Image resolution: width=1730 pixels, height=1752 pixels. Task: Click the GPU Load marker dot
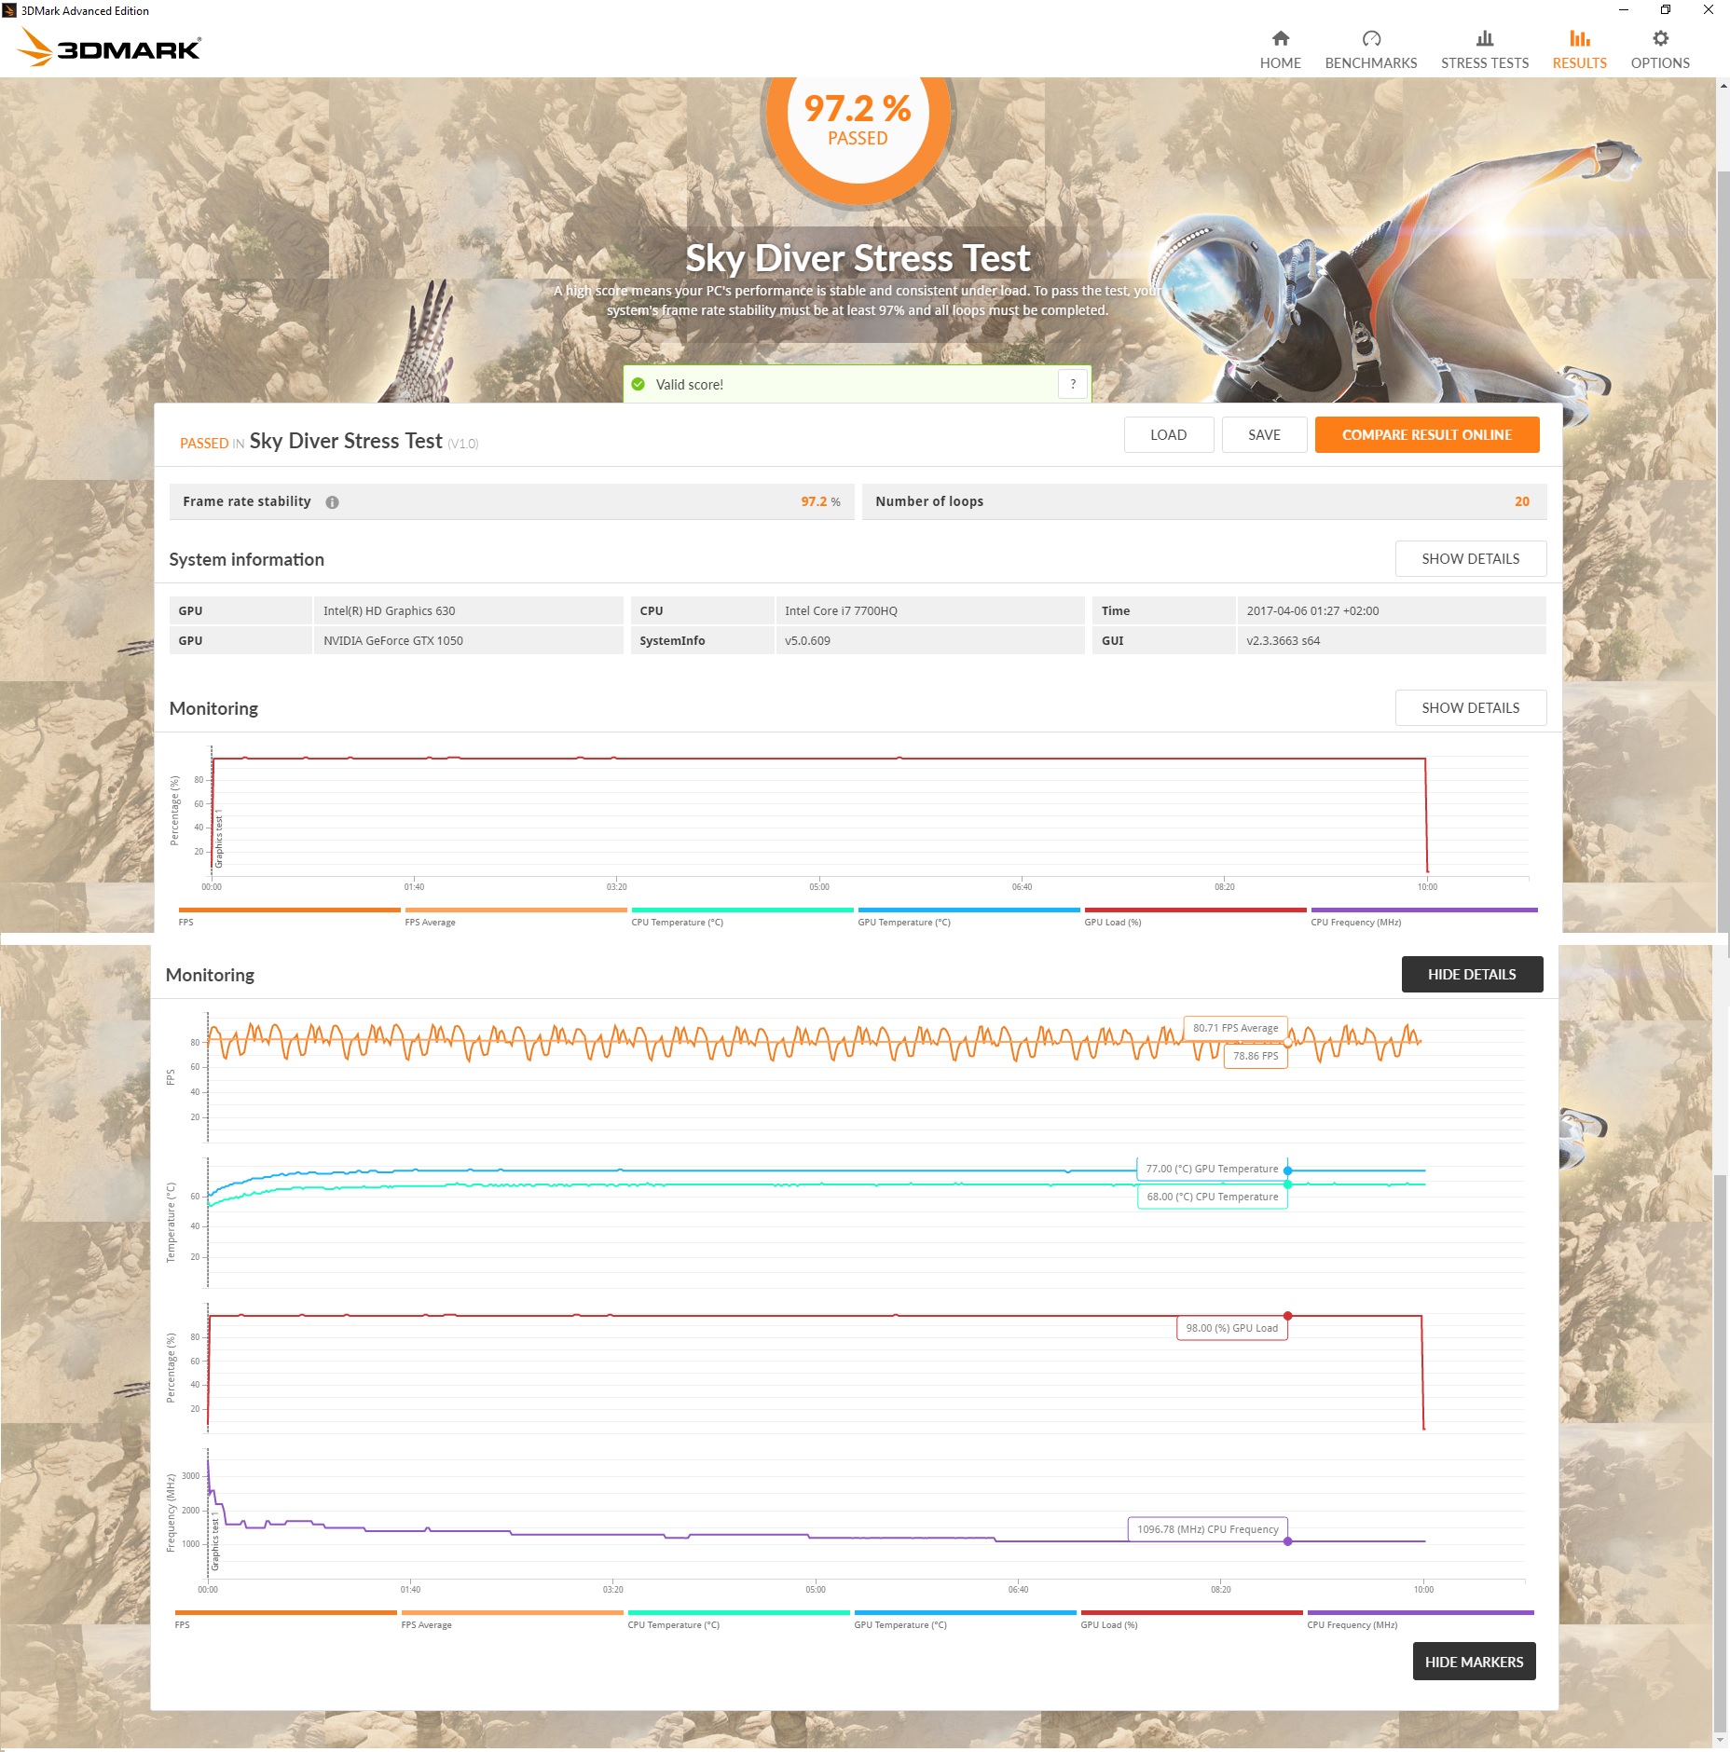click(x=1287, y=1316)
